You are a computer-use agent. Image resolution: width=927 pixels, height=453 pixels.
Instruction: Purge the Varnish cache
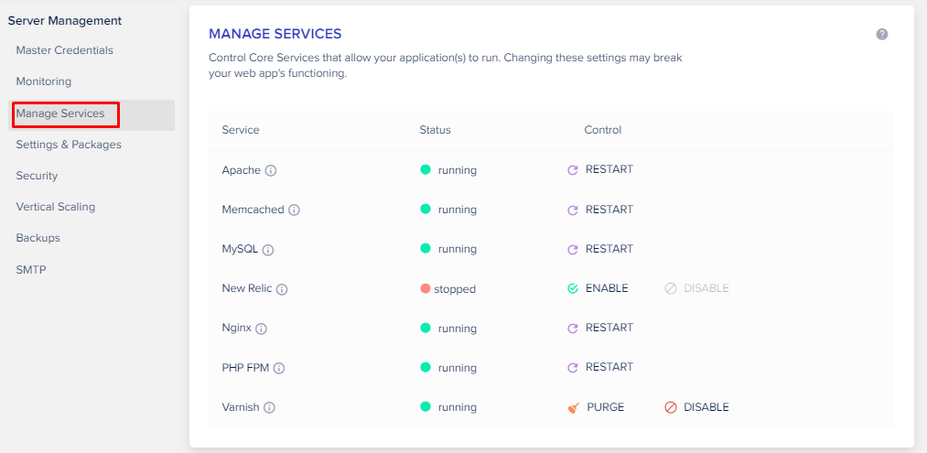[x=596, y=407]
